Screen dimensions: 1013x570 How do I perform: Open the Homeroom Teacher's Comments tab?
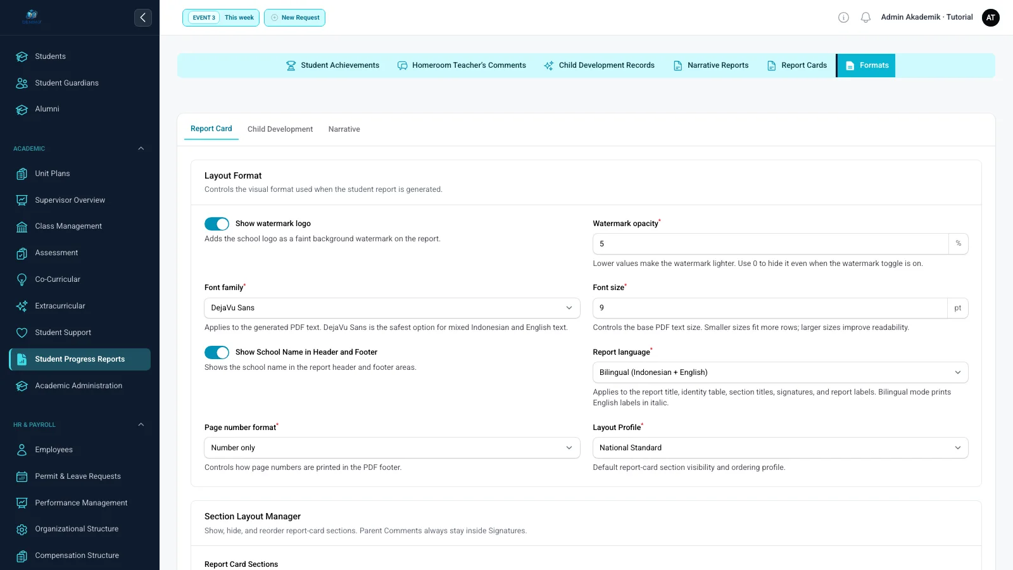462,65
